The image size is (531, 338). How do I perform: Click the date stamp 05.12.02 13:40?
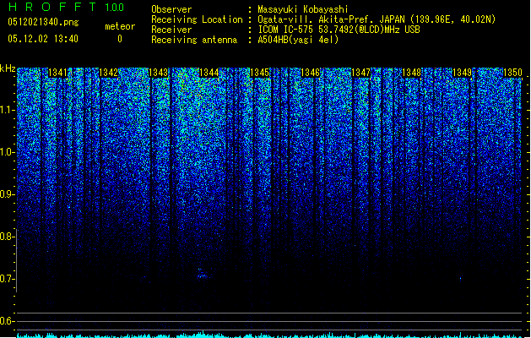click(x=43, y=39)
